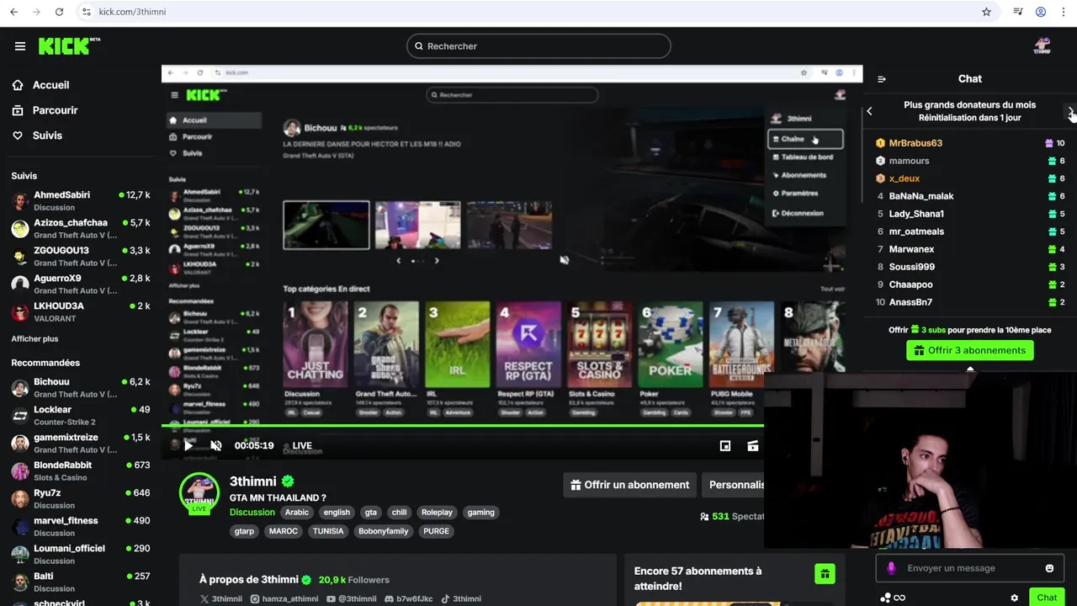Click the green stream progress bar
Screen dimensions: 1077x606
click(463, 426)
